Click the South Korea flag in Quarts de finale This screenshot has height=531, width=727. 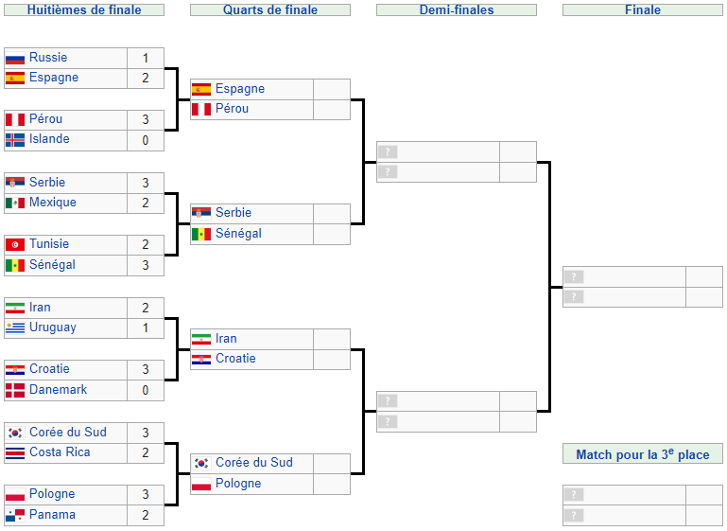click(x=201, y=463)
